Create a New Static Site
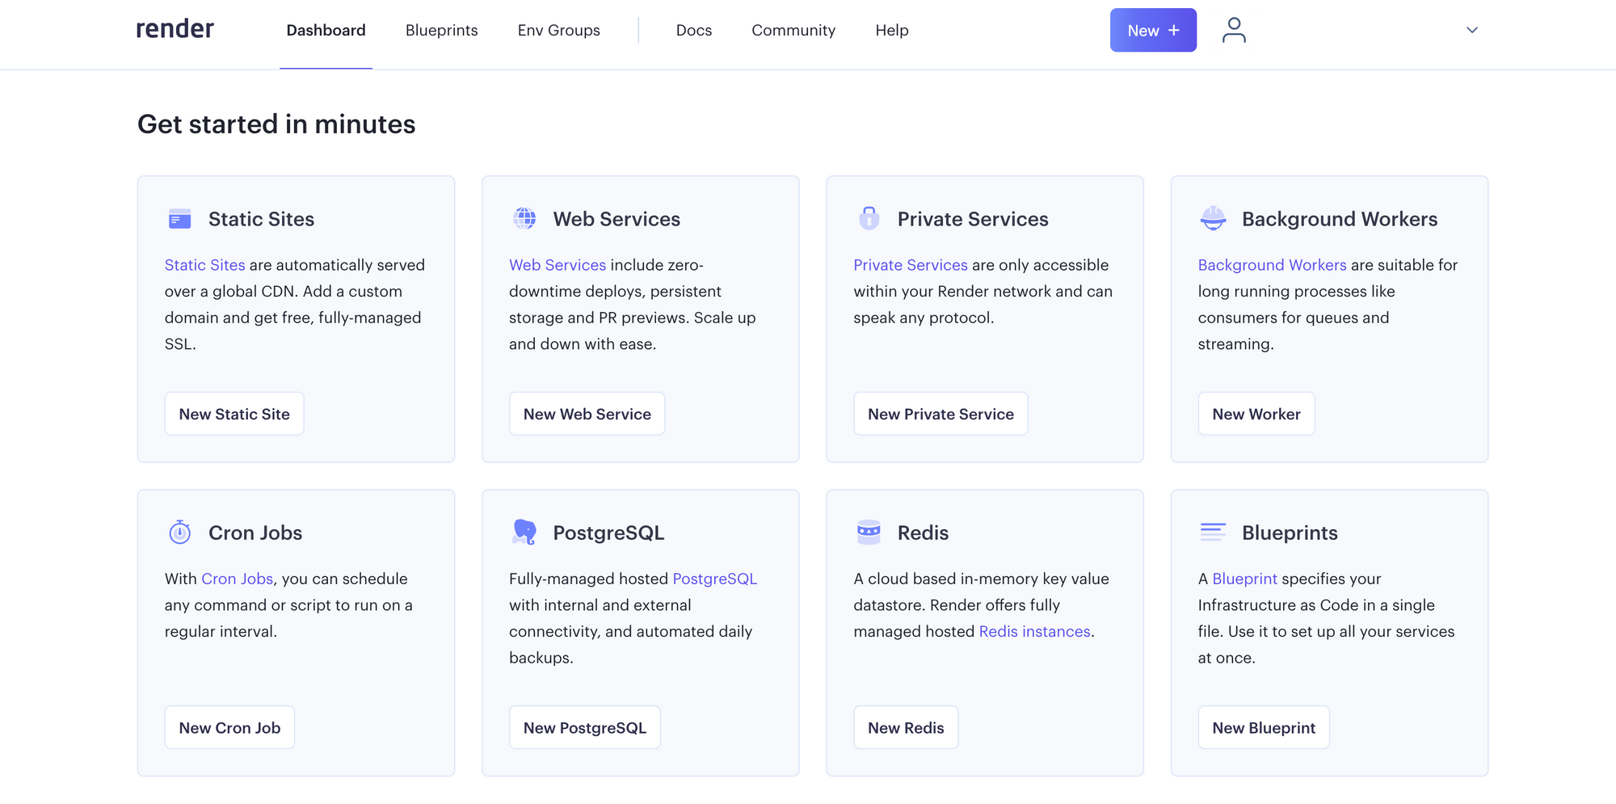Image resolution: width=1616 pixels, height=804 pixels. (234, 413)
